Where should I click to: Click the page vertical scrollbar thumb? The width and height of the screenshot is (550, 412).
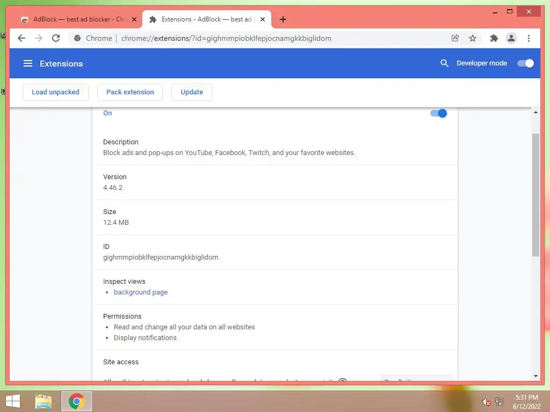click(535, 195)
